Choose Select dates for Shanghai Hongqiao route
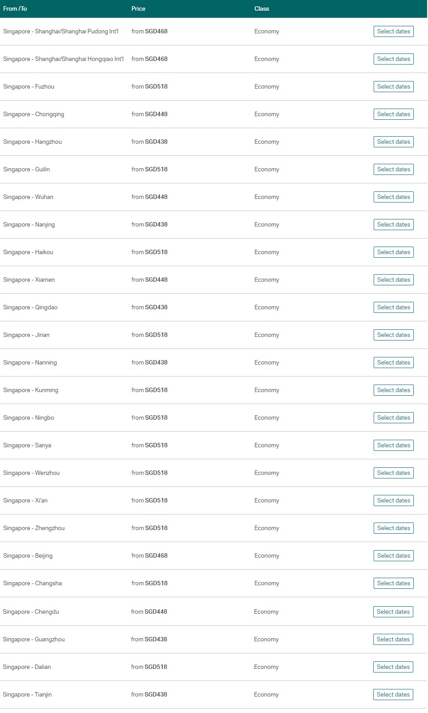Screen dimensions: 428x713 coord(393,59)
